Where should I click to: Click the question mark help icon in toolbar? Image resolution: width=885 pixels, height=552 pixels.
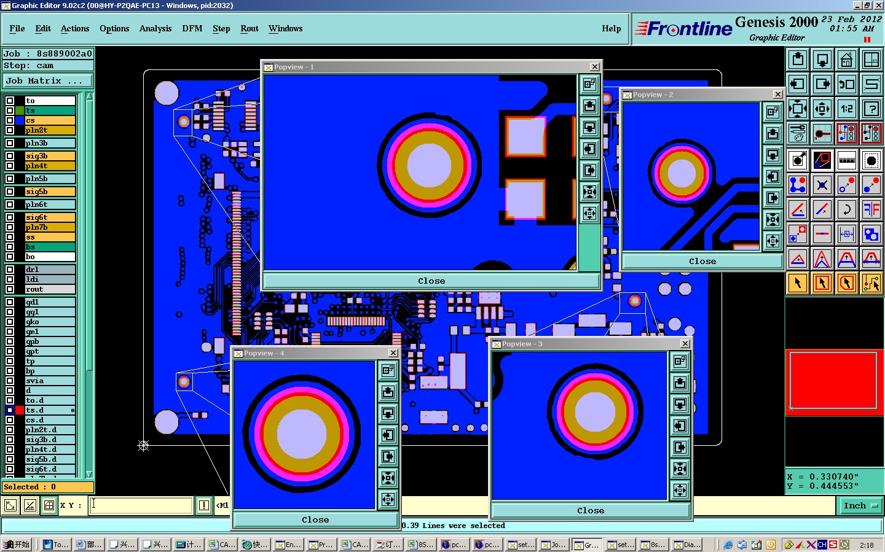[x=871, y=109]
